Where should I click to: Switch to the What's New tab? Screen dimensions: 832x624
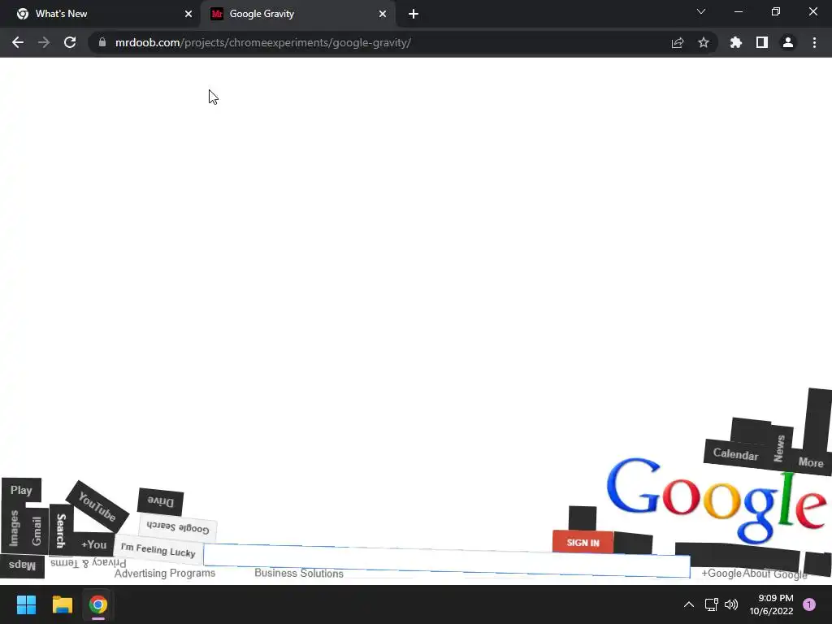101,14
